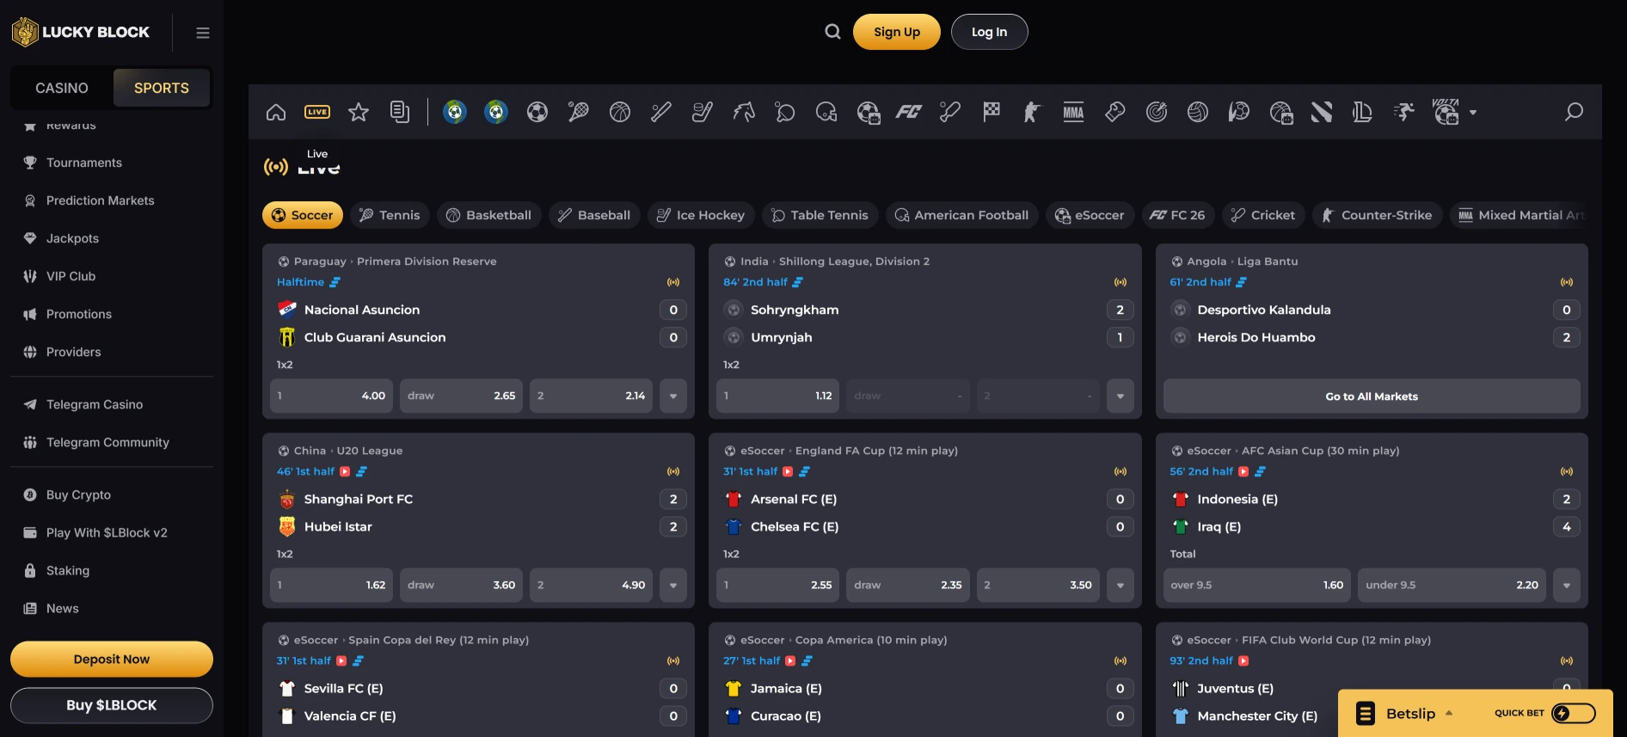Open the checkered racing flag icon
This screenshot has width=1627, height=737.
(x=992, y=112)
